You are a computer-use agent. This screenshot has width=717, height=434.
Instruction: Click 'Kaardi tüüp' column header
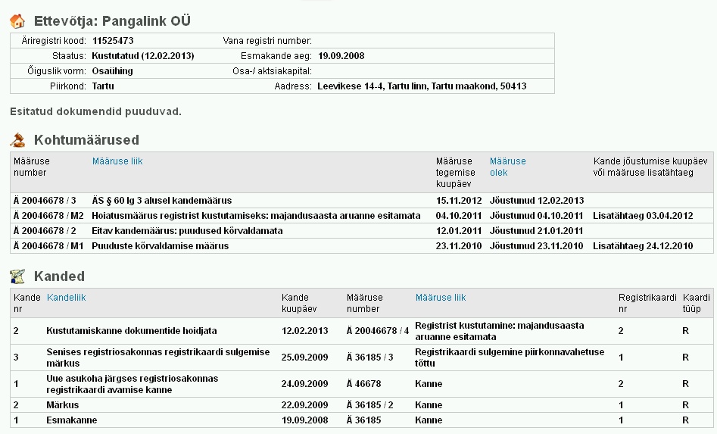696,303
